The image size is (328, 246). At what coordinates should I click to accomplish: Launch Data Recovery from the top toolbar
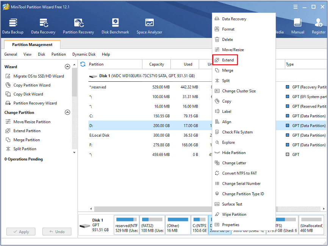pyautogui.click(x=43, y=26)
